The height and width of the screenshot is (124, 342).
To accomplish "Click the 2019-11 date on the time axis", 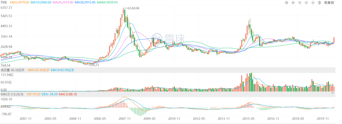I will (323, 119).
